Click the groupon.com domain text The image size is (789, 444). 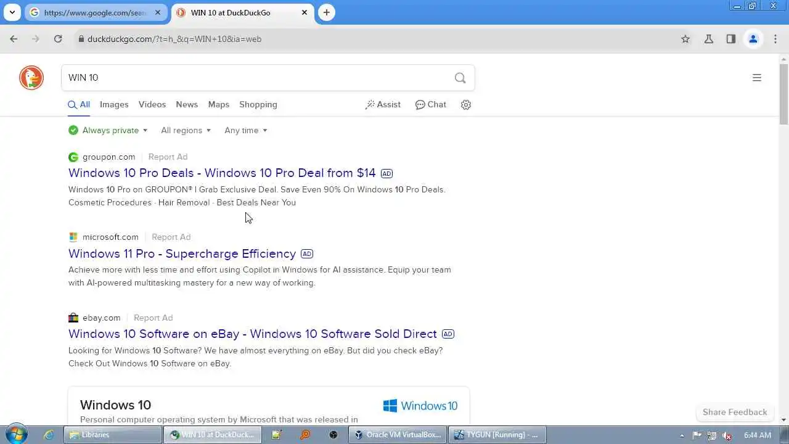coord(109,157)
